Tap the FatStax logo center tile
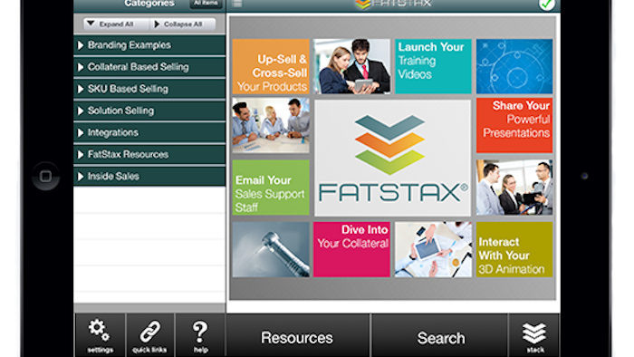The height and width of the screenshot is (357, 634). point(392,158)
